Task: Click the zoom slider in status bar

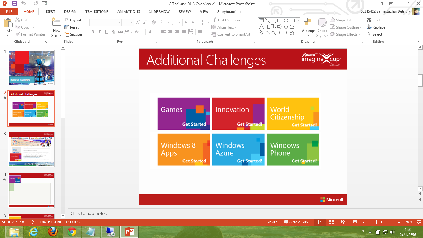Action: [377, 222]
